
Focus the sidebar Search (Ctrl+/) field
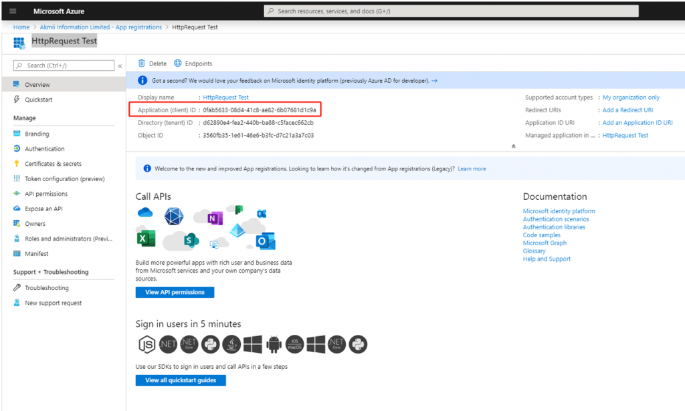(64, 65)
